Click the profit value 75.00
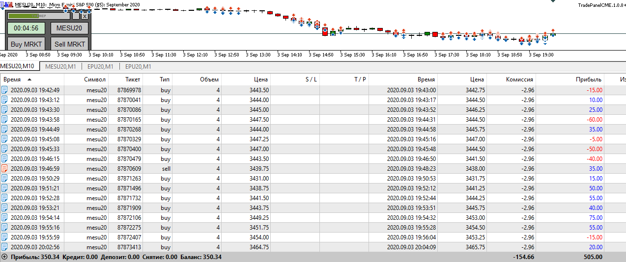 click(x=596, y=217)
